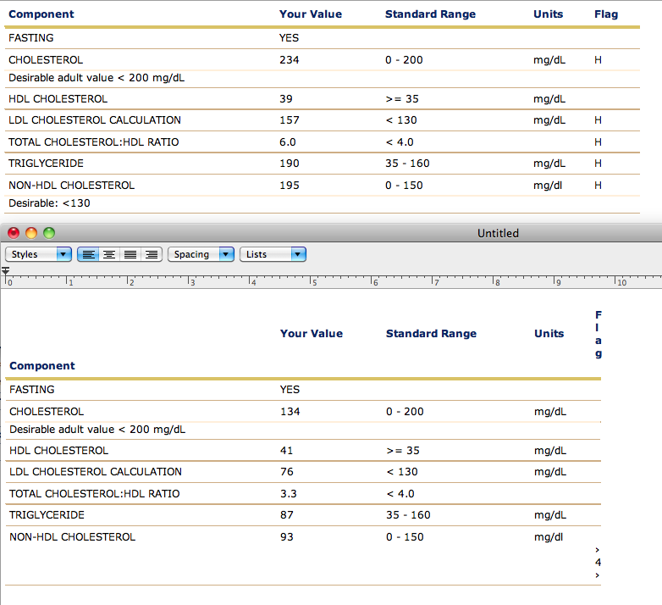
Task: Click the ruler at the 5 inch mark
Action: point(311,281)
